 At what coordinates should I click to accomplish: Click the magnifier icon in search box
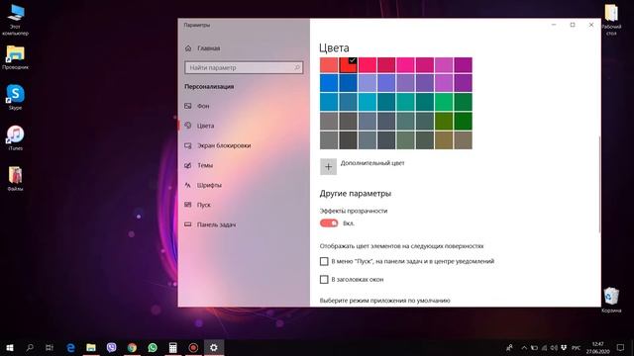point(297,68)
